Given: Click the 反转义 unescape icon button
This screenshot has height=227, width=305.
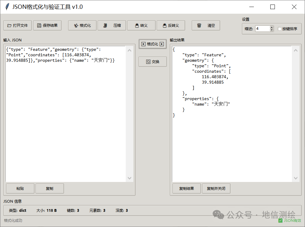Looking at the screenshot, I should click(x=171, y=26).
